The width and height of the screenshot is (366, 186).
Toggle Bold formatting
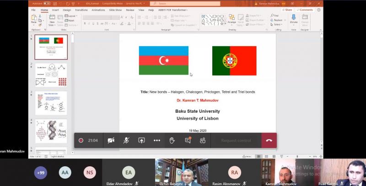click(x=85, y=24)
